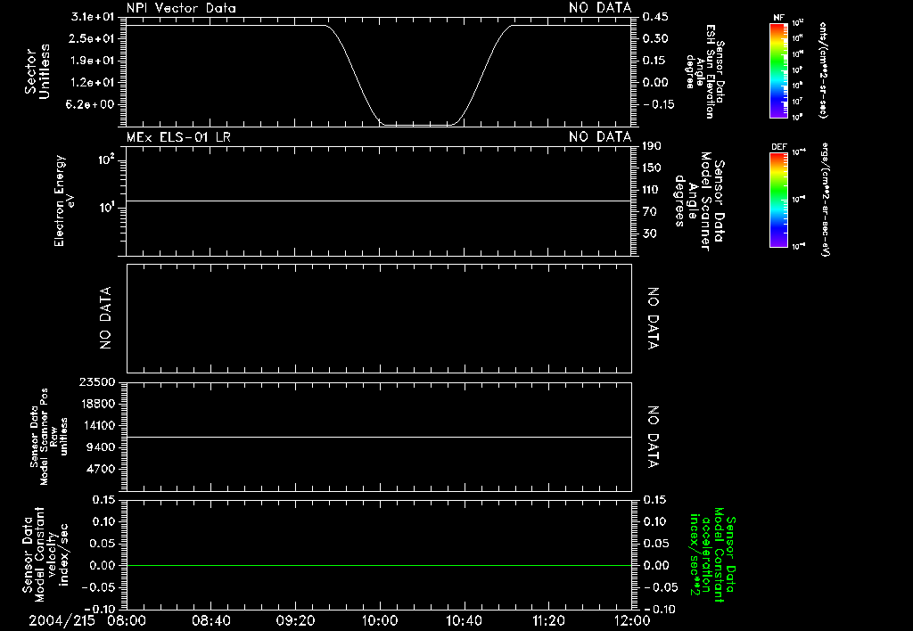The image size is (913, 631).
Task: Click the 11:20 time axis label
Action: [548, 621]
